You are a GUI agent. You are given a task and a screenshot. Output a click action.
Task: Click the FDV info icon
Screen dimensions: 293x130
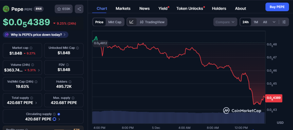click(67, 65)
